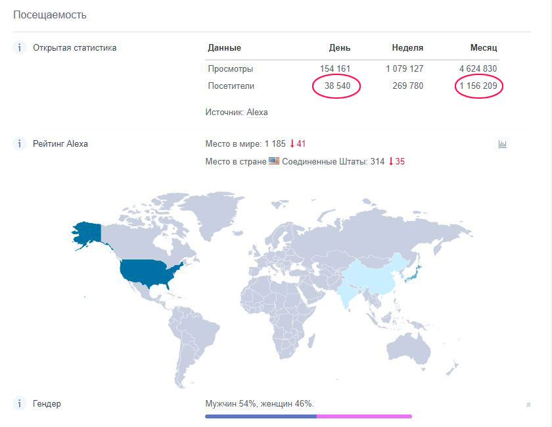The width and height of the screenshot is (552, 427).
Task: Click the hash anchor icon near Гендер
Action: 528,405
